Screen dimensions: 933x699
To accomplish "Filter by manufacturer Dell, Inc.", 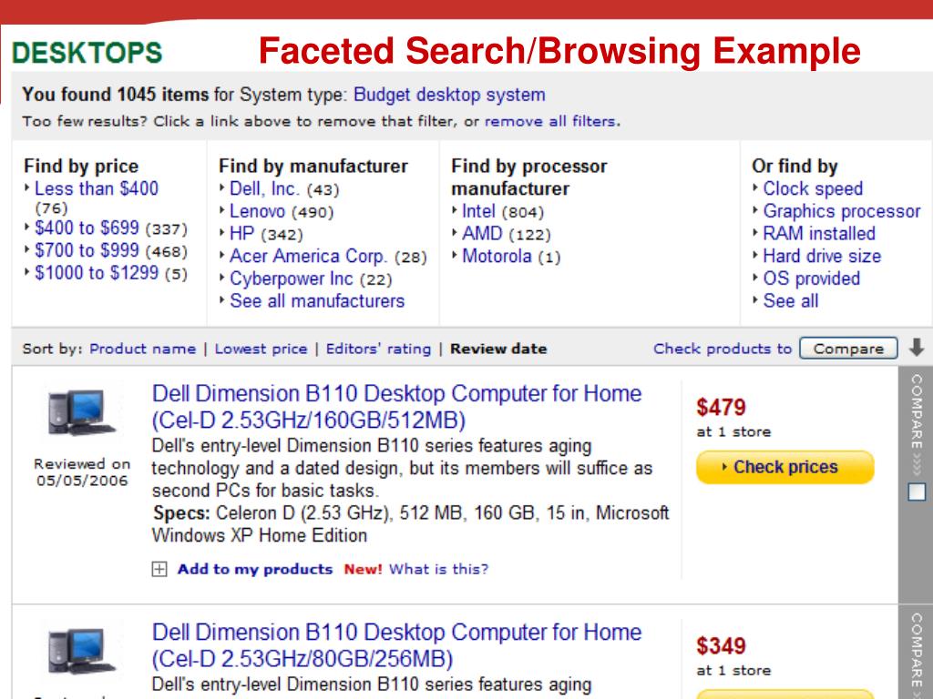I will click(264, 189).
